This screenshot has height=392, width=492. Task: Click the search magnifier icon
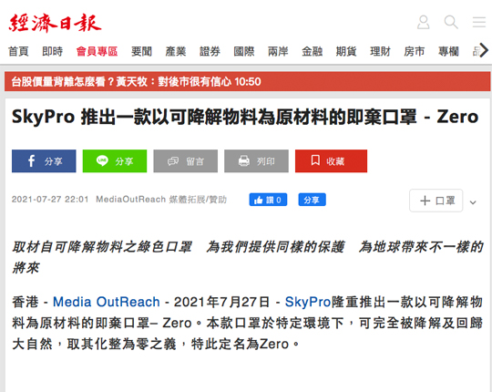coord(451,22)
